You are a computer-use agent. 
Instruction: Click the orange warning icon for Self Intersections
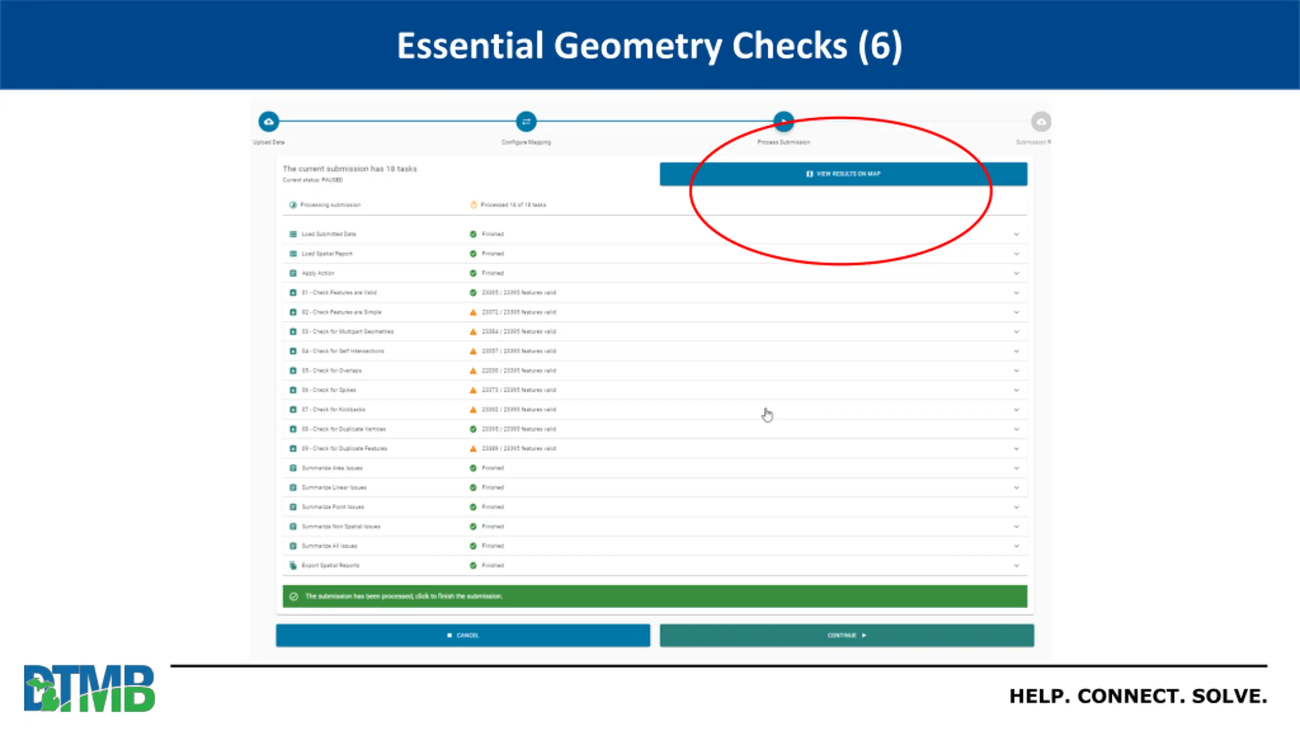pos(473,351)
